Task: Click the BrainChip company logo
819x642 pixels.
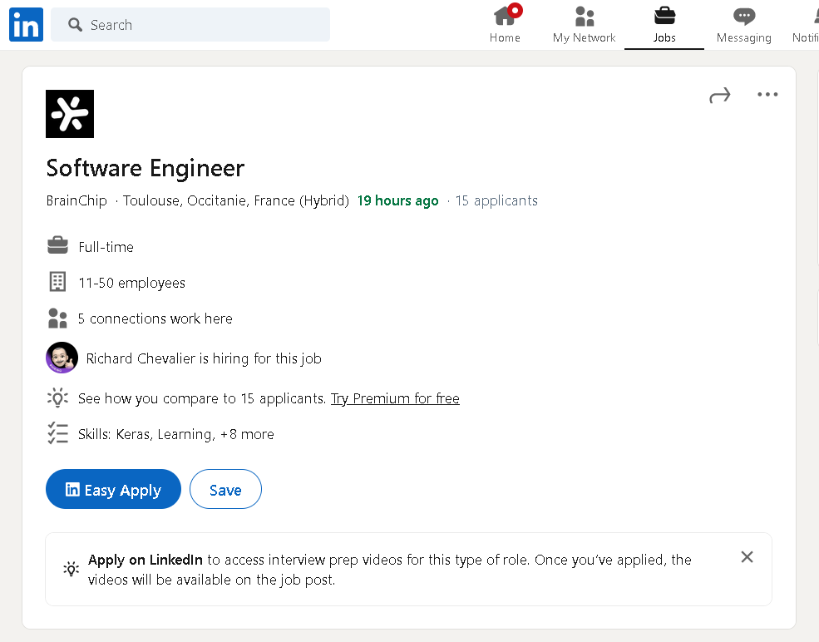Action: (70, 114)
